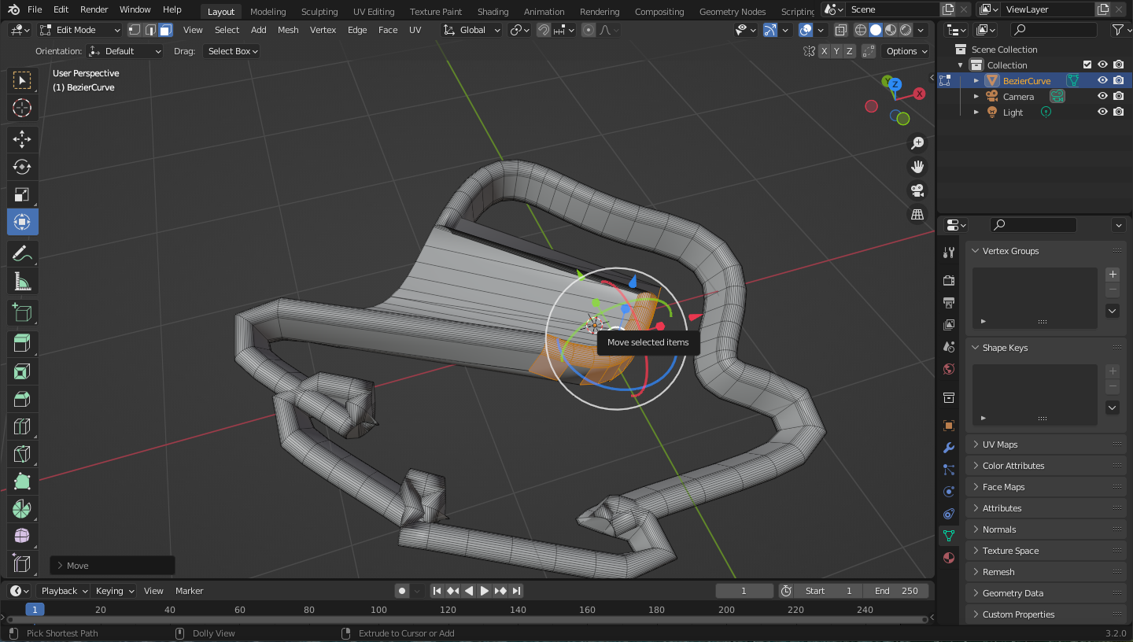1133x642 pixels.
Task: Disable Light object in renders
Action: (x=1119, y=112)
